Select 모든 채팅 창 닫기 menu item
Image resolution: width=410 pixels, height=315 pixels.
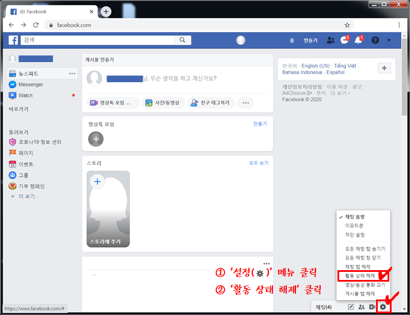[x=363, y=258]
